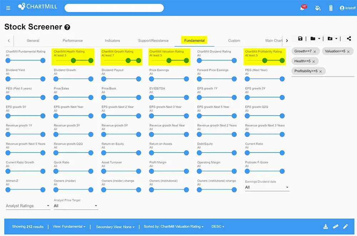Image resolution: width=357 pixels, height=236 pixels.
Task: Open the Earnings/Dividend date dropdown
Action: (267, 188)
